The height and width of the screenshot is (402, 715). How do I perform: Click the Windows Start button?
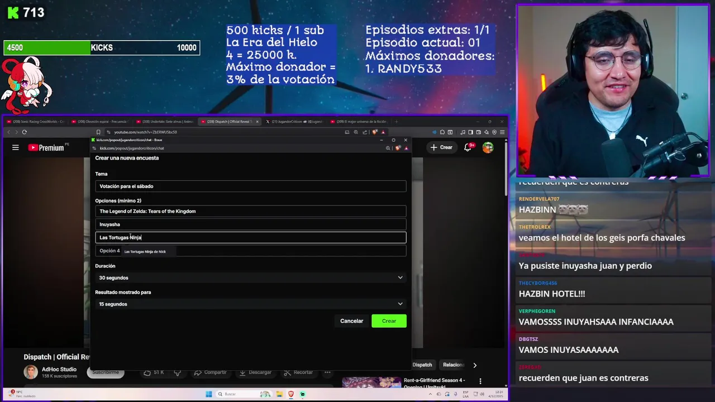click(208, 394)
